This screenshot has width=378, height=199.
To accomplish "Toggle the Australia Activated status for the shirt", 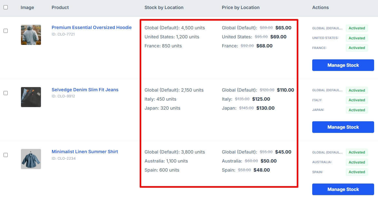I will pos(356,162).
